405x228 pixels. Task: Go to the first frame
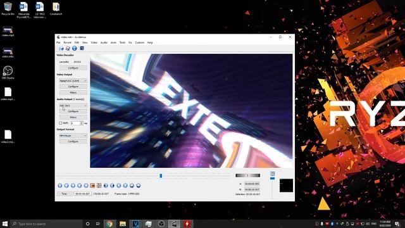(119, 186)
